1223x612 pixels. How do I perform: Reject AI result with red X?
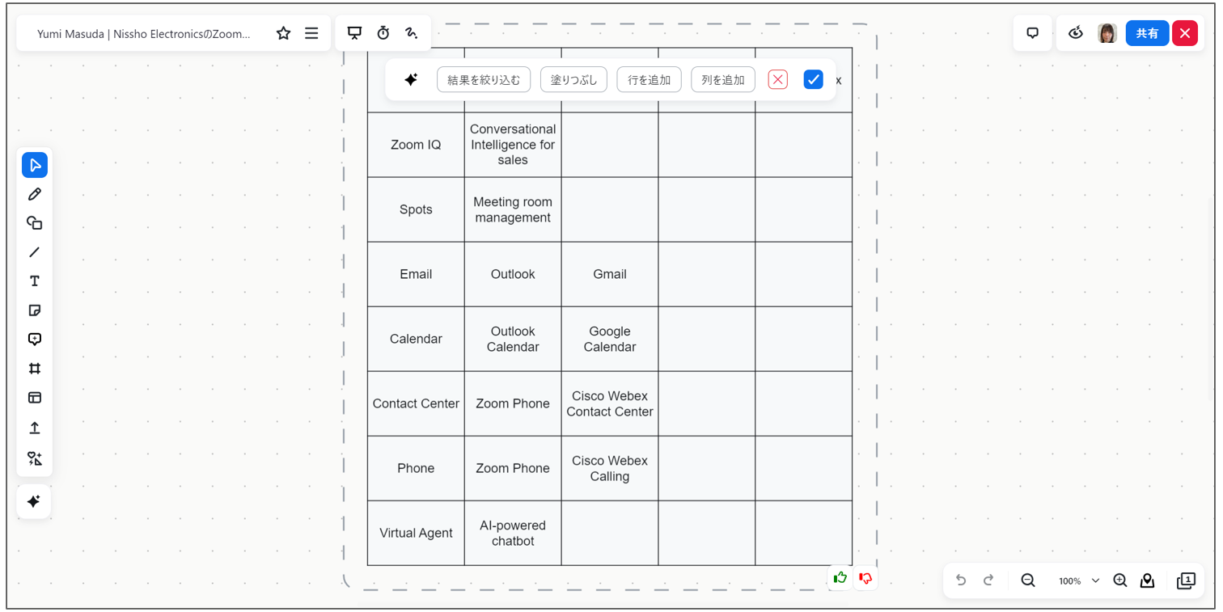(x=777, y=79)
